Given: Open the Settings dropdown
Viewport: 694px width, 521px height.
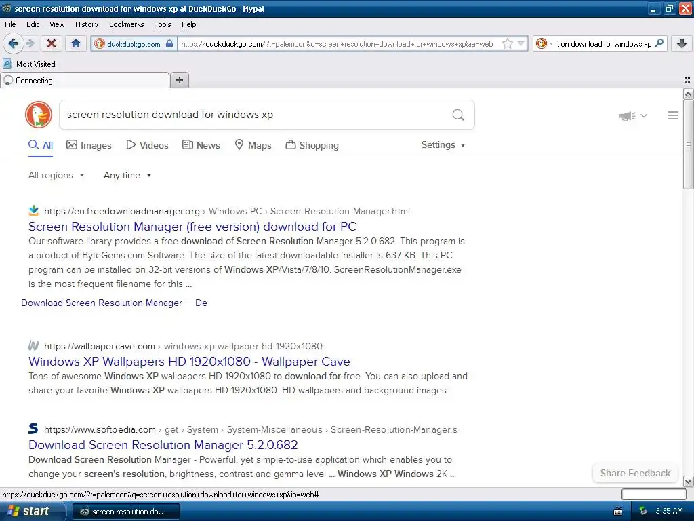Looking at the screenshot, I should [443, 145].
